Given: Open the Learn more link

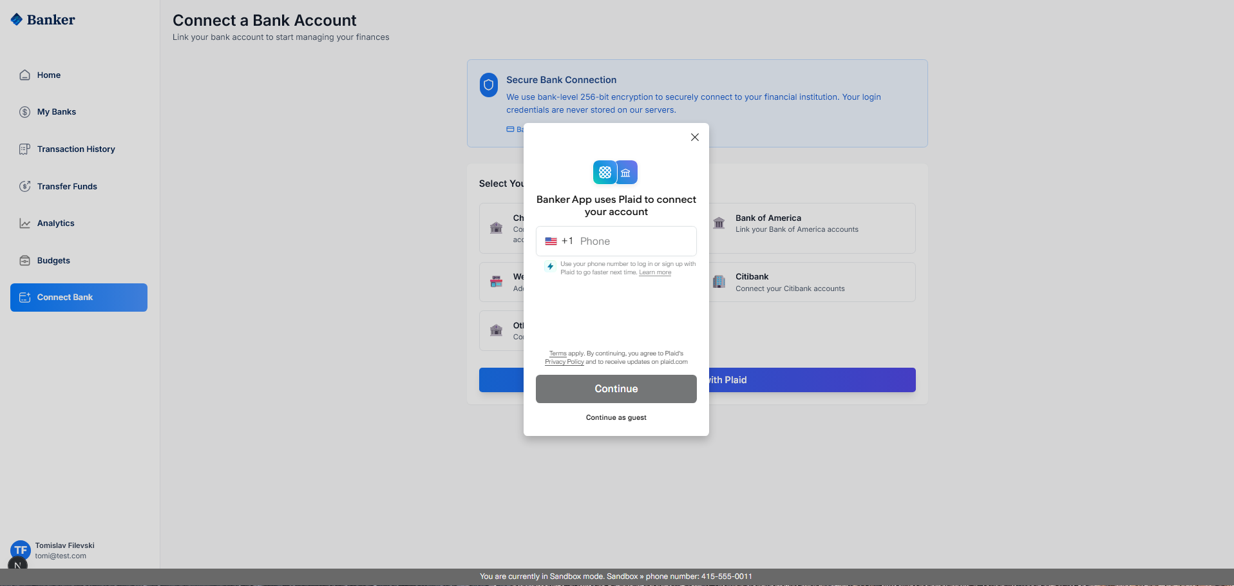Looking at the screenshot, I should pos(655,272).
